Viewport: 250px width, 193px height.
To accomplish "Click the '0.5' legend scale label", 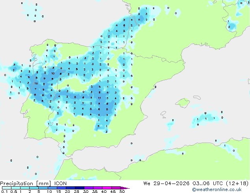I will [13, 191].
